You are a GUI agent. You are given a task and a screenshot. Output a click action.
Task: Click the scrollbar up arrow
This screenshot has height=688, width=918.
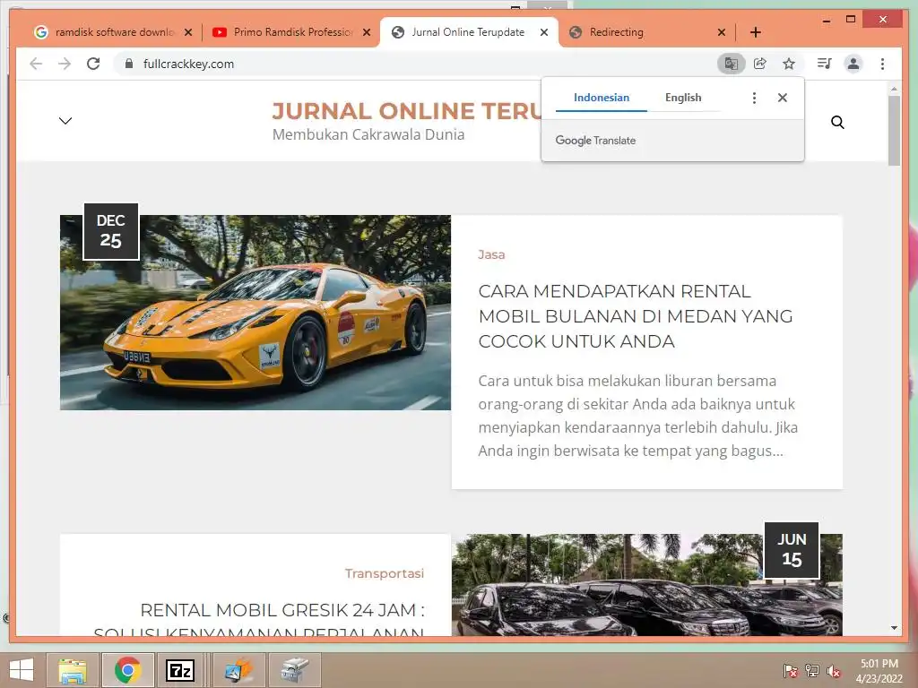click(x=894, y=89)
